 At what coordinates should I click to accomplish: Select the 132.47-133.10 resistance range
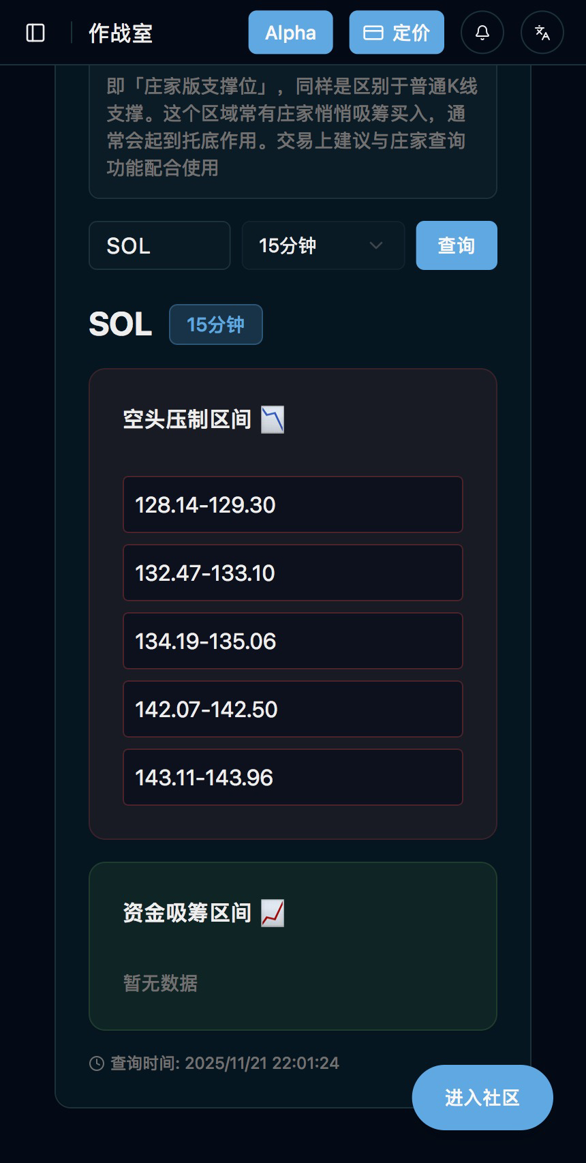pyautogui.click(x=293, y=573)
